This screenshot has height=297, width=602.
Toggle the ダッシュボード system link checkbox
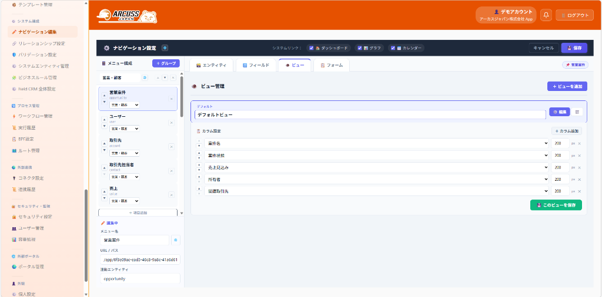coord(312,48)
